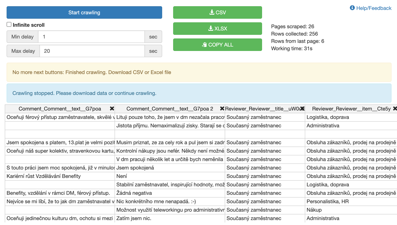
Task: Select the 'Jsem spokojená' cell in second column
Action: (170, 168)
